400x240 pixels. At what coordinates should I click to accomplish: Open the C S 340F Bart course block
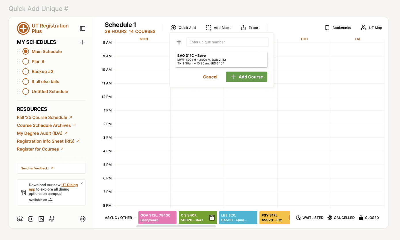click(x=198, y=218)
